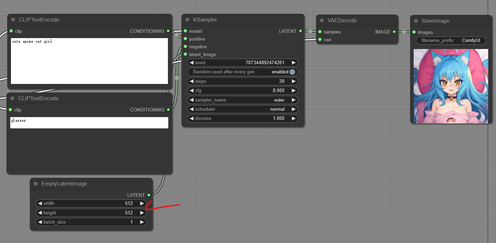
Task: Click the positive prompt text box
Action: (x=89, y=61)
